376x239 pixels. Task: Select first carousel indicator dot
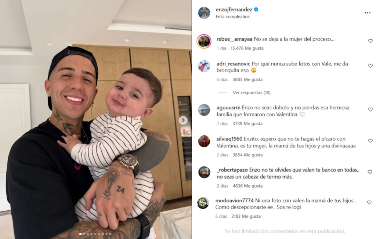tap(80, 234)
